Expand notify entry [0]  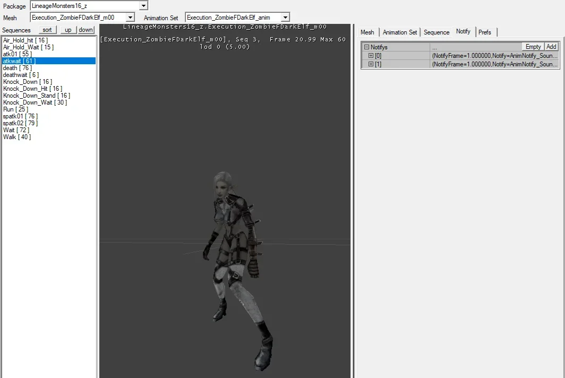pyautogui.click(x=371, y=56)
